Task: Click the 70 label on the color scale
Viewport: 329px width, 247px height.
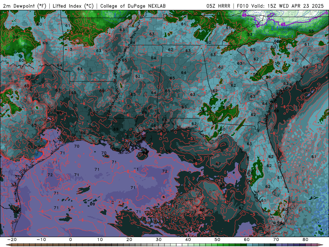Action: pyautogui.click(x=276, y=240)
